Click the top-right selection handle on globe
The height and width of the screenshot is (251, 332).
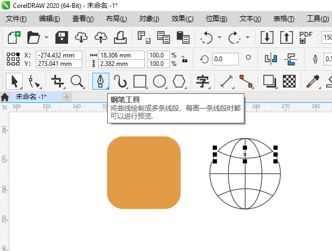coord(275,148)
